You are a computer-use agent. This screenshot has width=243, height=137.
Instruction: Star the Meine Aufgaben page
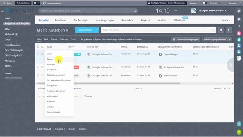pos(67,30)
